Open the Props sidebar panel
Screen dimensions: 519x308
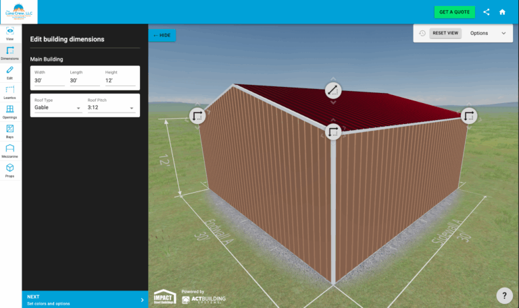pos(10,171)
